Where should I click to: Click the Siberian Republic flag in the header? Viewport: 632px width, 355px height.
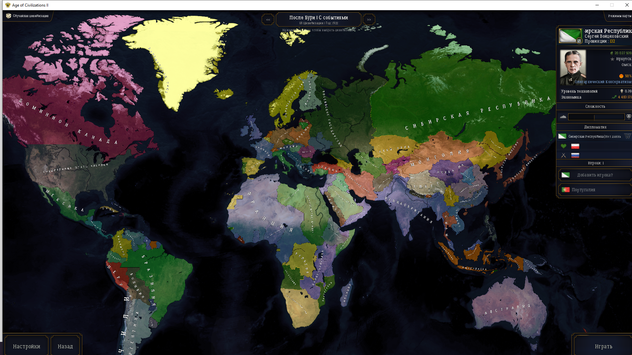[x=570, y=35]
